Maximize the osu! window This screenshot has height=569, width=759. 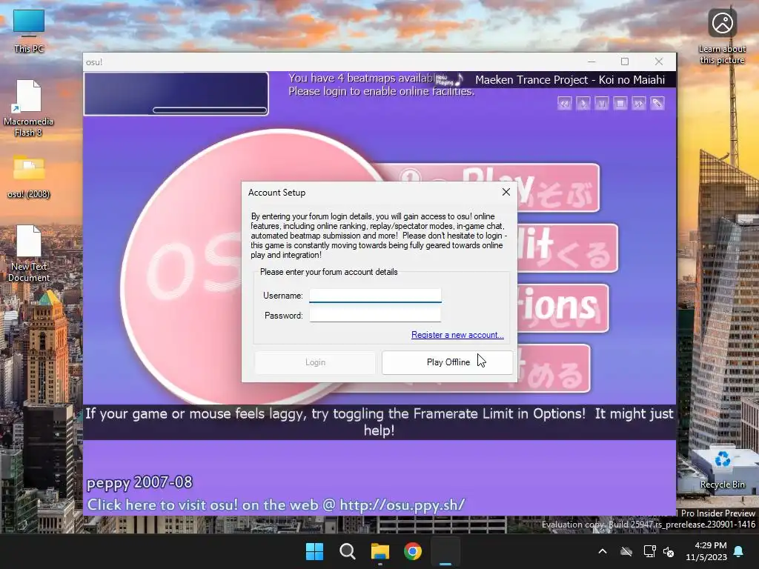[625, 61]
